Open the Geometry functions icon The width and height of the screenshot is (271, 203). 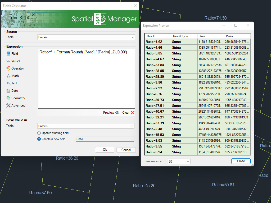pyautogui.click(x=8, y=98)
